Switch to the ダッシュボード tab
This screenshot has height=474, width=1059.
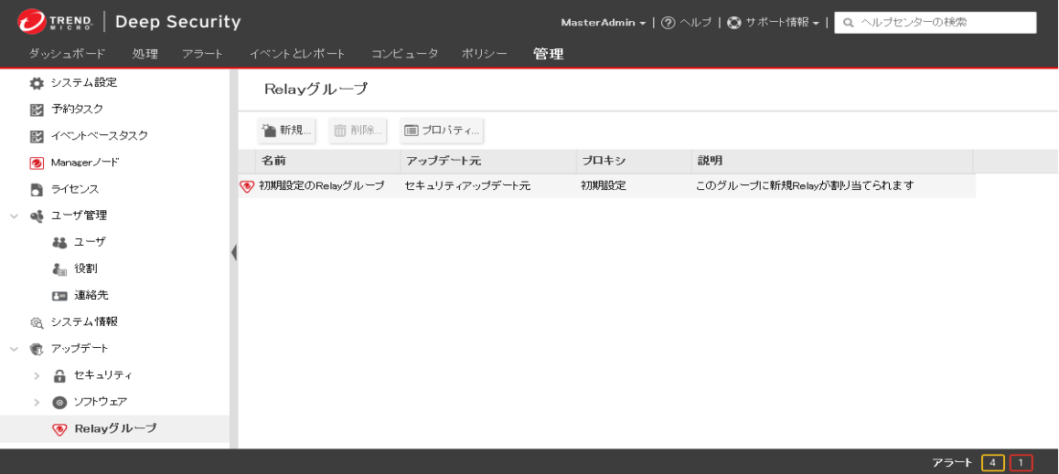pos(67,54)
